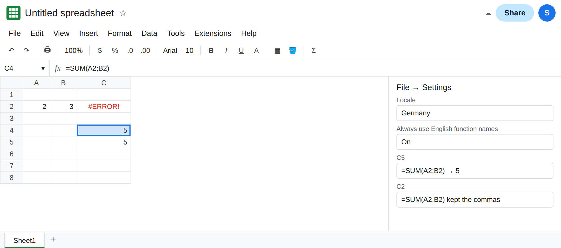Undo the last action
The height and width of the screenshot is (248, 561).
point(11,50)
